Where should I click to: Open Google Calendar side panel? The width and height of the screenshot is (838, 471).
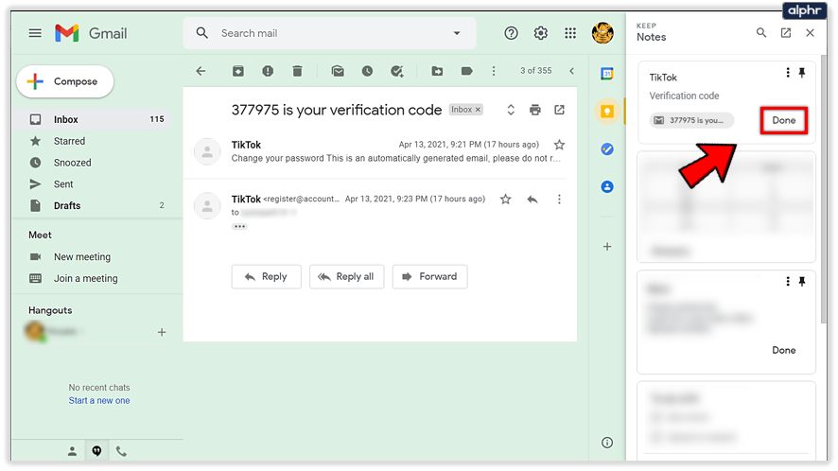click(607, 73)
